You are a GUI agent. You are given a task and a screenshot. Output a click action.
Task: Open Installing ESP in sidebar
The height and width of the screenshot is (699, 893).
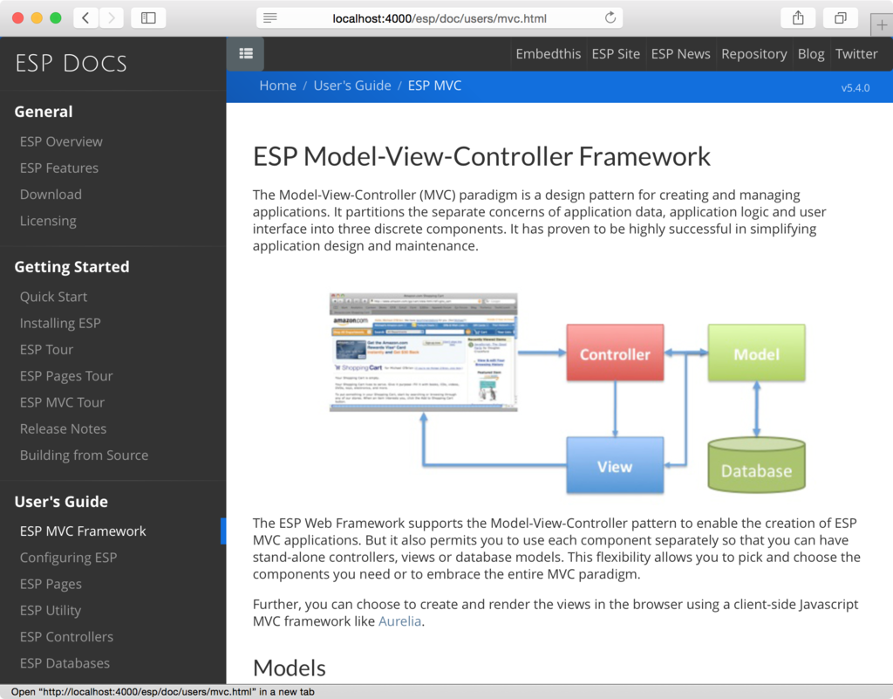coord(60,323)
